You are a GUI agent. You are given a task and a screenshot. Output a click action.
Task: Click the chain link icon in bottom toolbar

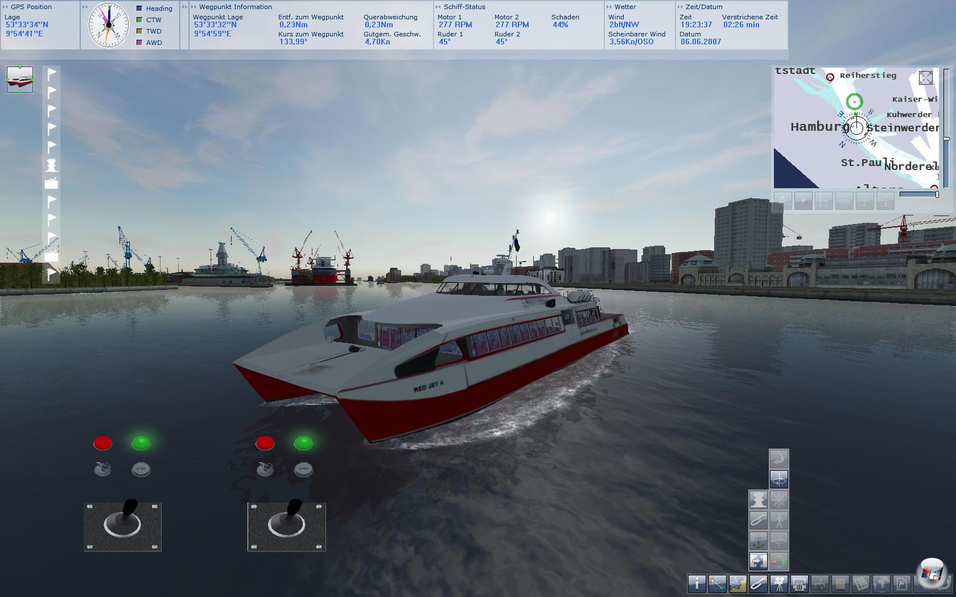pyautogui.click(x=758, y=583)
